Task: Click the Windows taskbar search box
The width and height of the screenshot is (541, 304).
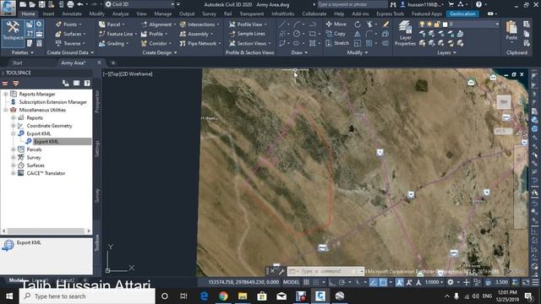Action: (87, 296)
